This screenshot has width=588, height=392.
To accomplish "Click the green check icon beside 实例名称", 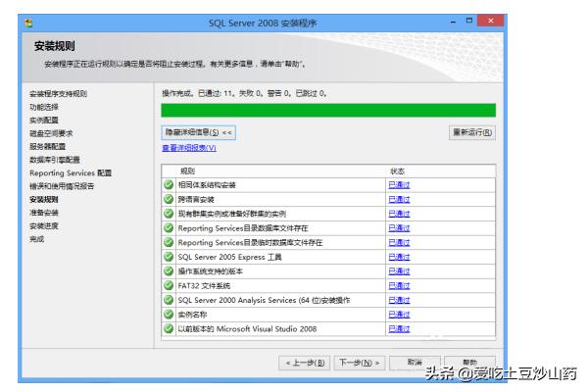I will (169, 314).
